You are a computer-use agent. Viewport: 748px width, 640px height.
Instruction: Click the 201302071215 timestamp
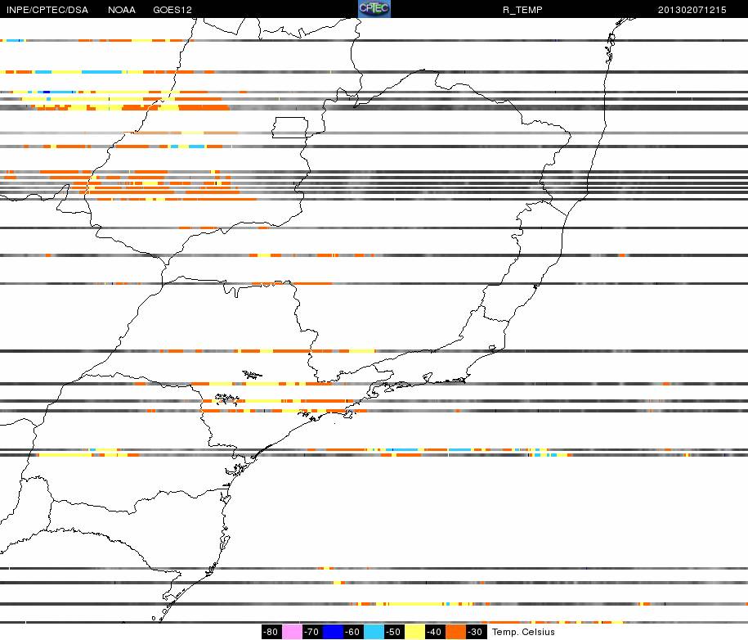[692, 10]
